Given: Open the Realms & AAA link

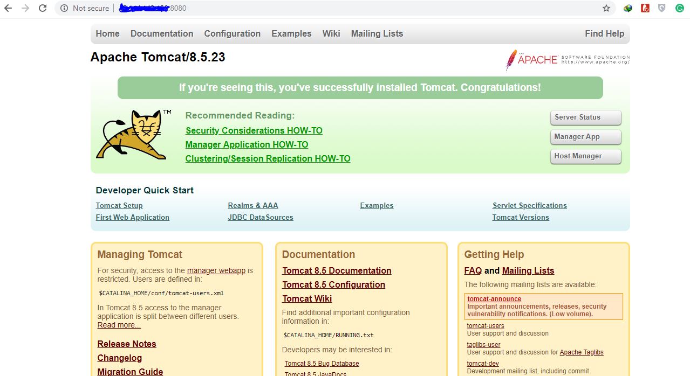Looking at the screenshot, I should coord(253,205).
